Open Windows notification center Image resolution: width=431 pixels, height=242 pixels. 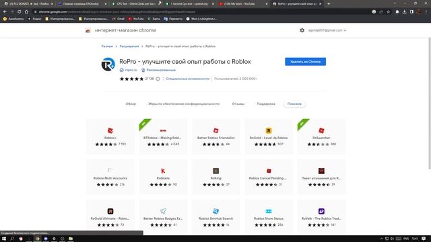424,239
